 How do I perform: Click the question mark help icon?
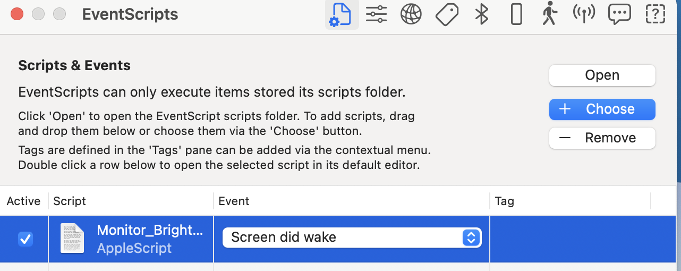click(656, 14)
